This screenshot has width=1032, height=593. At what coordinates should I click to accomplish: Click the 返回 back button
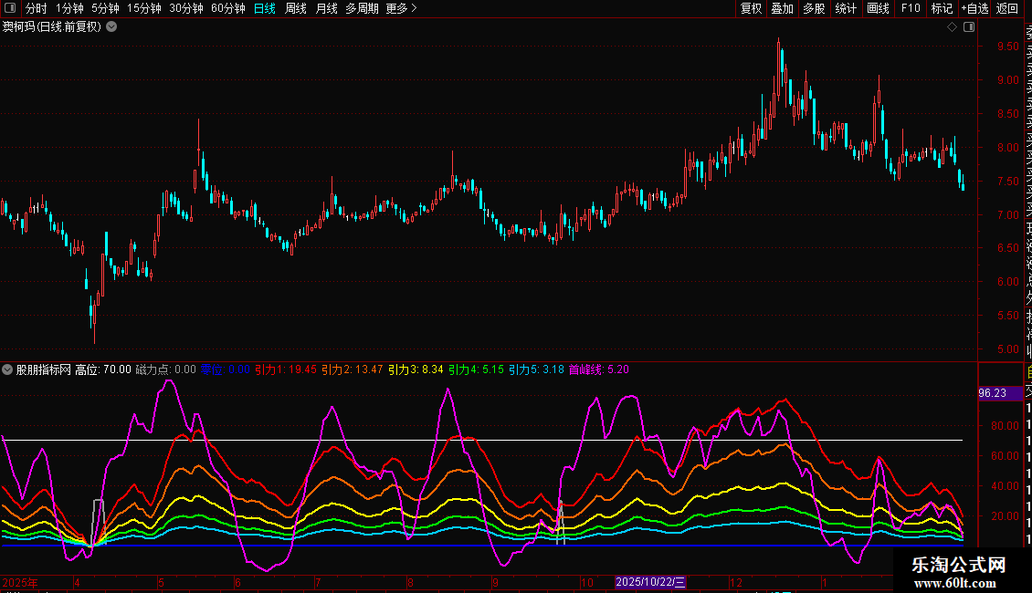click(1007, 8)
